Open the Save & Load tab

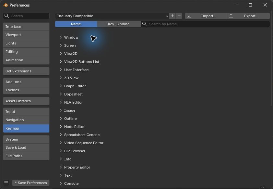tap(26, 147)
